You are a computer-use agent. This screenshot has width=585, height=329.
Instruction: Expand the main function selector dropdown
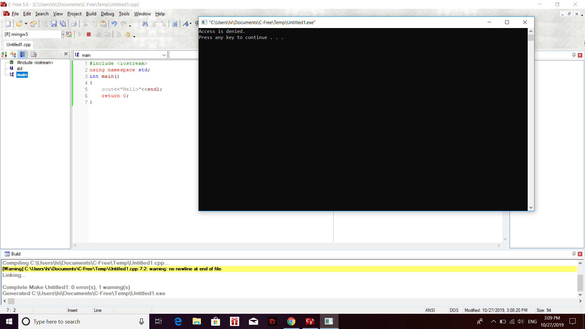click(164, 55)
